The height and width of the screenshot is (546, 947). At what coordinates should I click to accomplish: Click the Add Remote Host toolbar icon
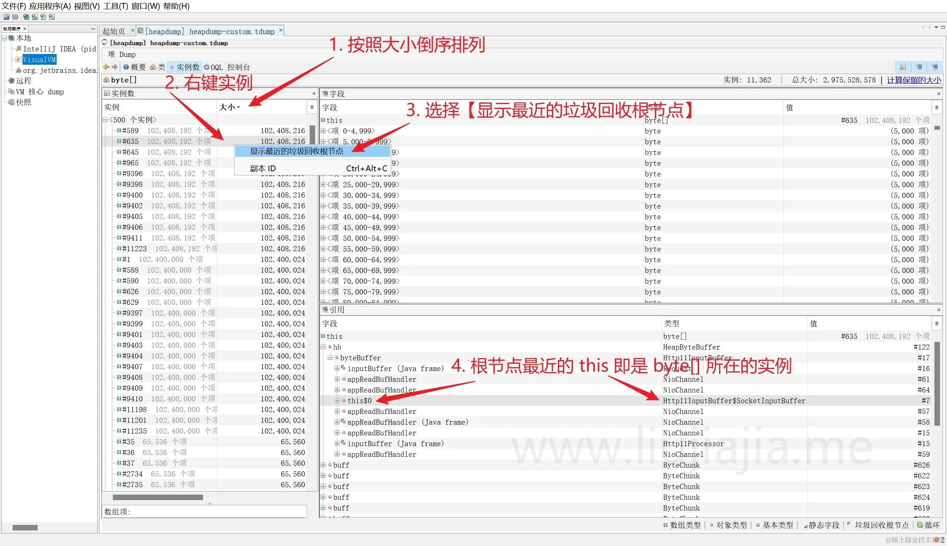tap(26, 17)
